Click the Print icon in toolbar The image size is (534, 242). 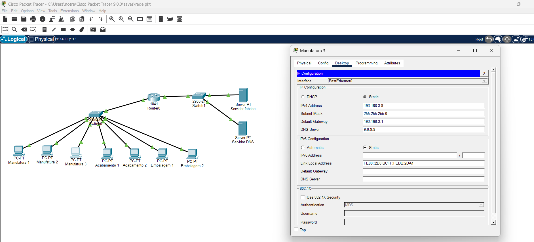point(33,19)
